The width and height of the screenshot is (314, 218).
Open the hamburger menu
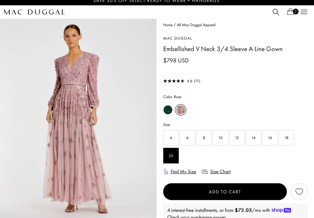304,12
